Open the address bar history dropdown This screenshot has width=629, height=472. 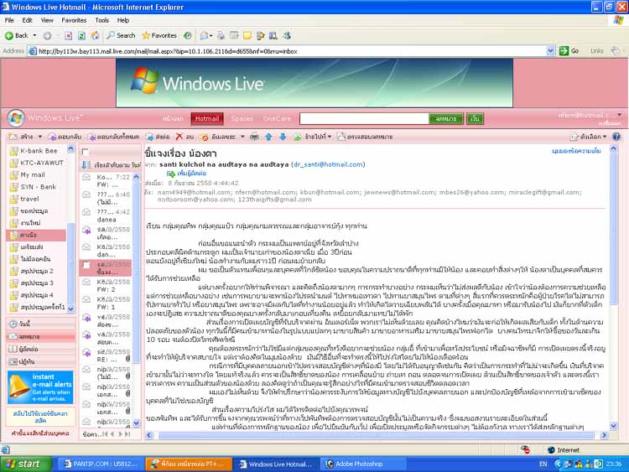click(x=550, y=51)
